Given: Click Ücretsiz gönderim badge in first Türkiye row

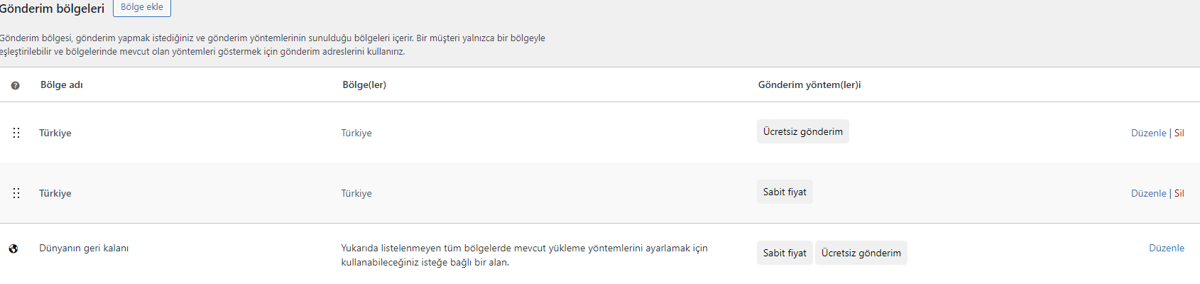Looking at the screenshot, I should click(x=803, y=131).
